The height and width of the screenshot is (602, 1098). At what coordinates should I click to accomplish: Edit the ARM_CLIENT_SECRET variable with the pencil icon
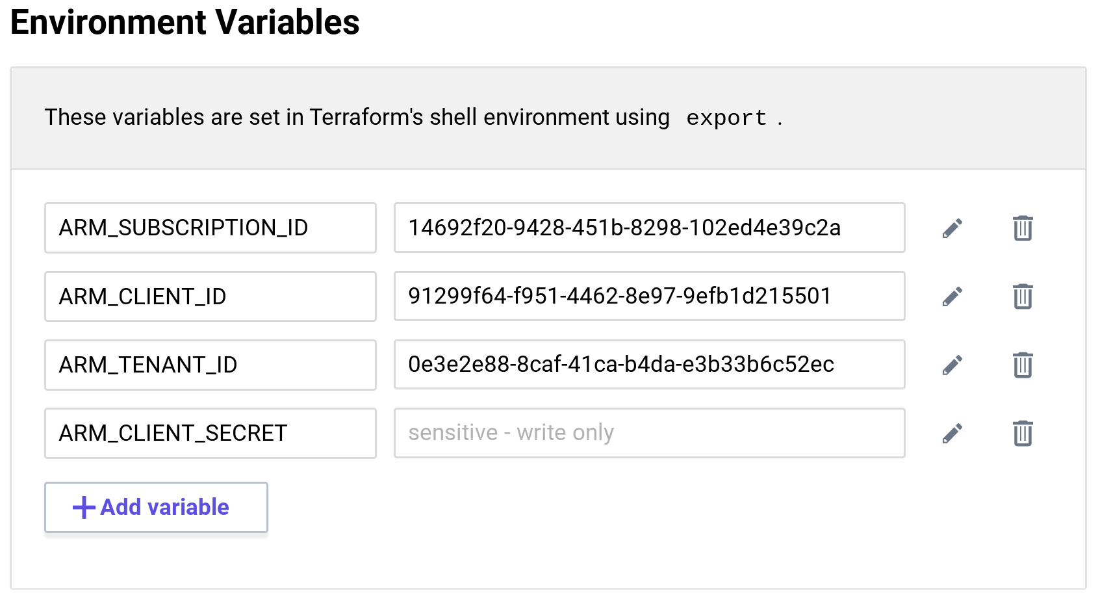(x=952, y=433)
